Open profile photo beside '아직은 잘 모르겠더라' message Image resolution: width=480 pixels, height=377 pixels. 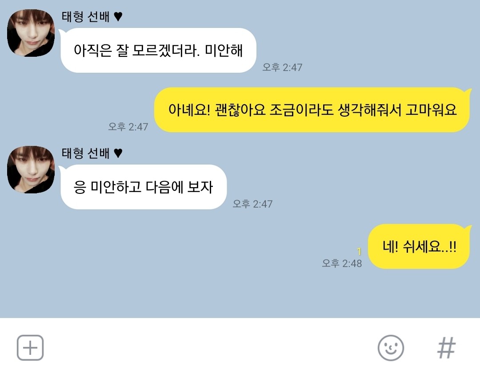point(31,33)
